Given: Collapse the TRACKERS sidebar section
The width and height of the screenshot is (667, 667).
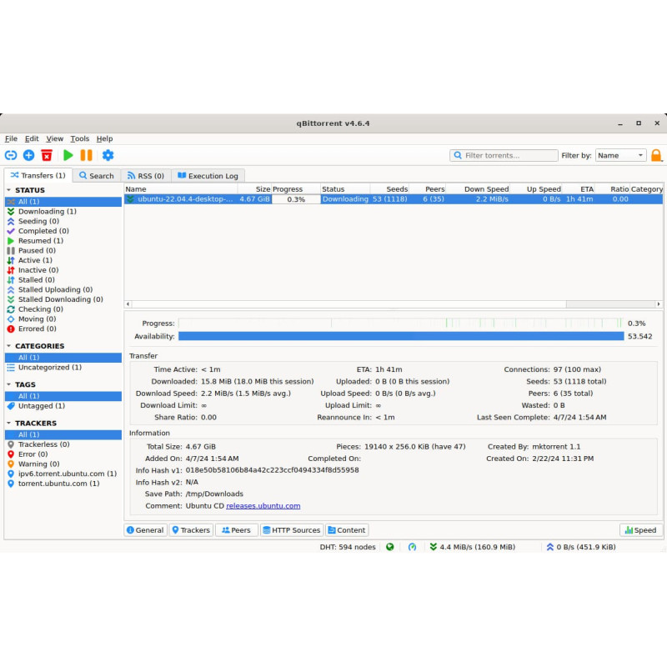Looking at the screenshot, I should click(x=9, y=423).
